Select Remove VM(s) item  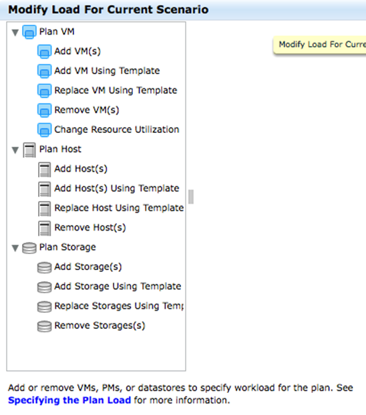click(87, 110)
